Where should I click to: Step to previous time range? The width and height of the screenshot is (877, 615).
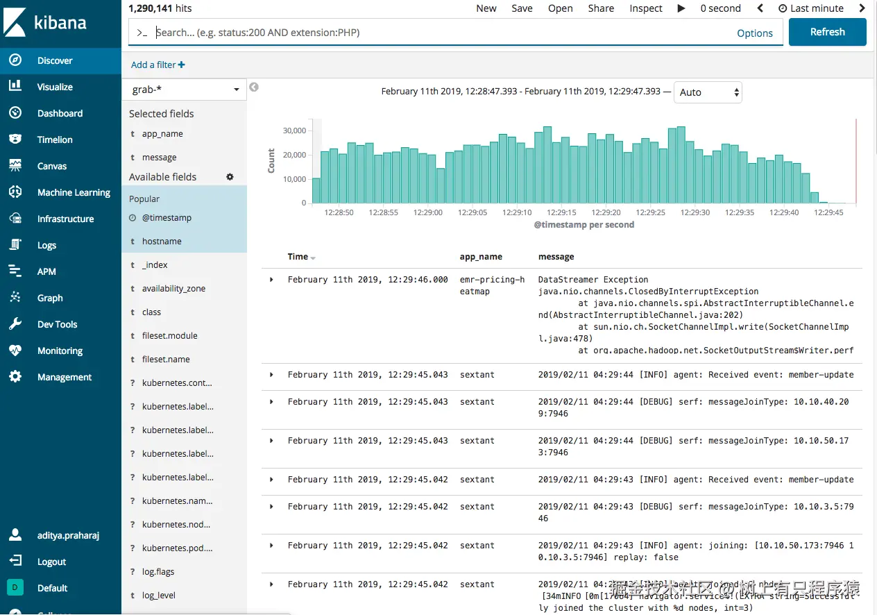[x=760, y=8]
